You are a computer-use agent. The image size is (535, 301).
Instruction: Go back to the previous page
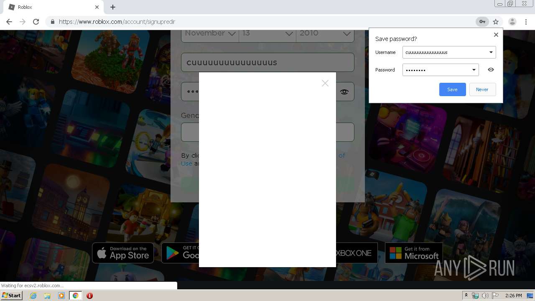click(x=9, y=22)
